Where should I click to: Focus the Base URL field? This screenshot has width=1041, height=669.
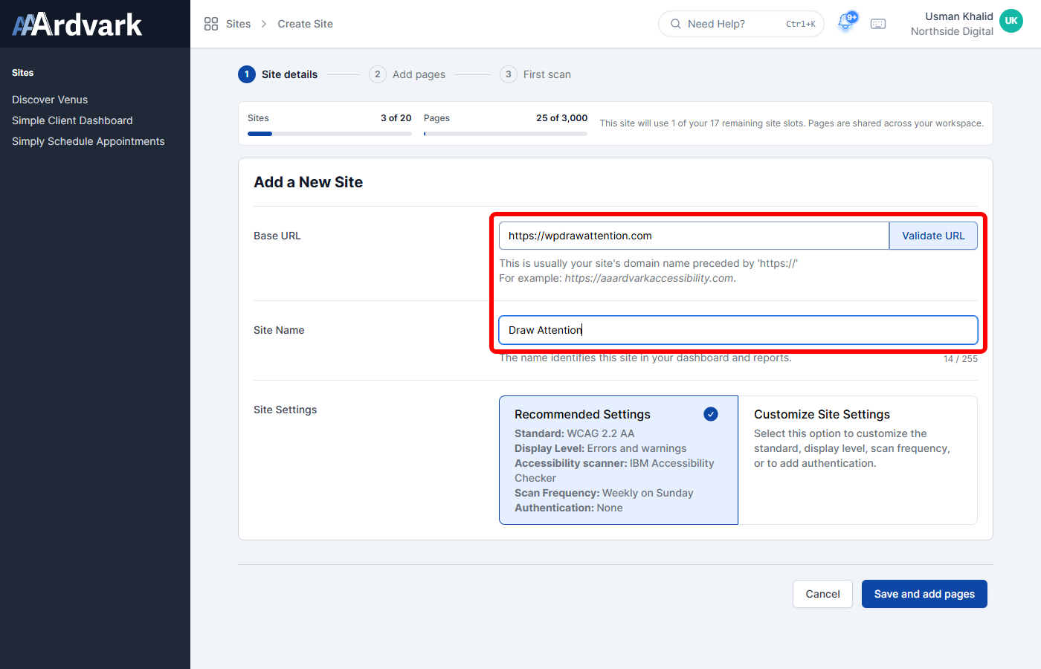(x=694, y=236)
